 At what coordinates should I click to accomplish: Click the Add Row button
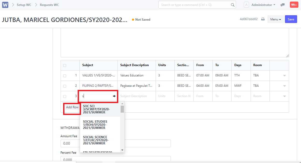point(72,107)
